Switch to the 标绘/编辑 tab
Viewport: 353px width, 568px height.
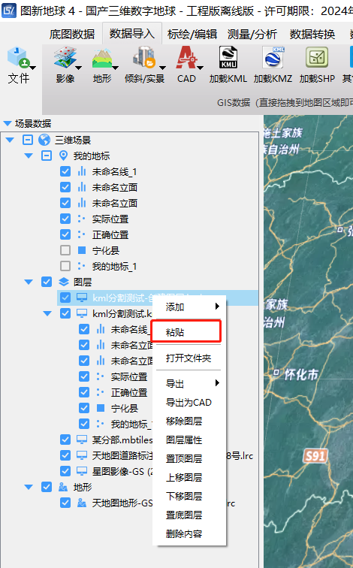pyautogui.click(x=192, y=34)
